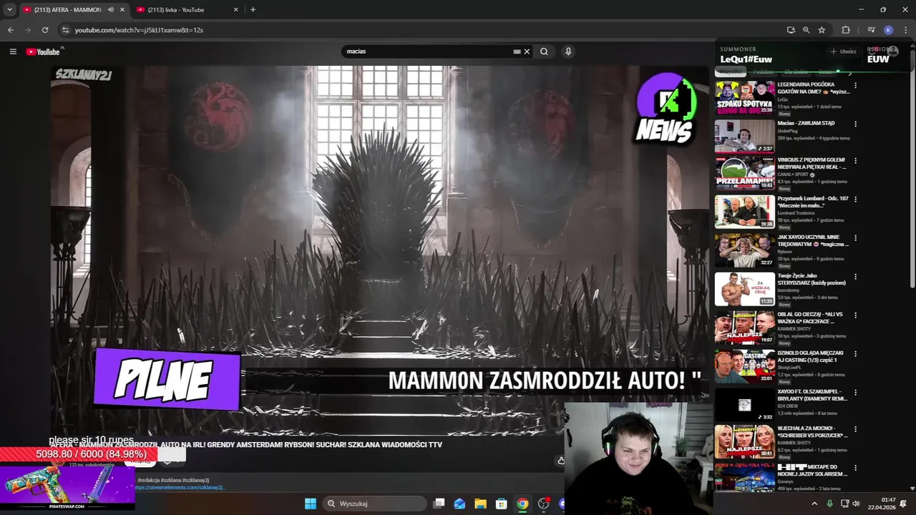Close the 'livka - YouTube' tab
Viewport: 916px width, 515px height.
point(236,9)
